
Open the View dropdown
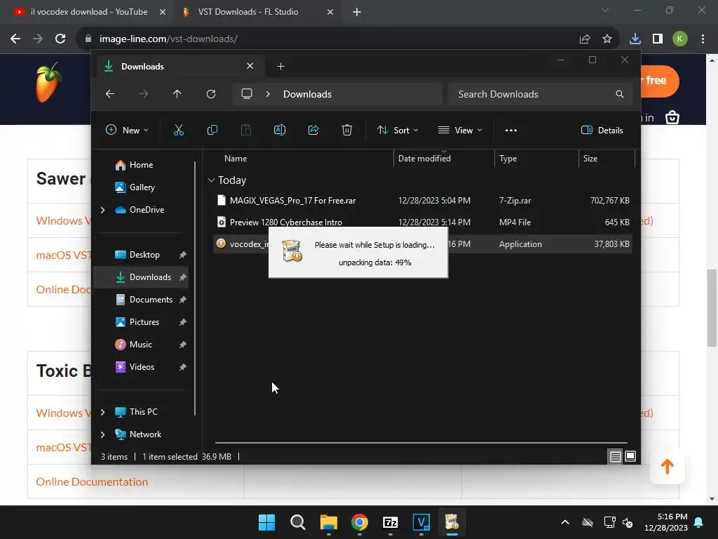coord(460,130)
